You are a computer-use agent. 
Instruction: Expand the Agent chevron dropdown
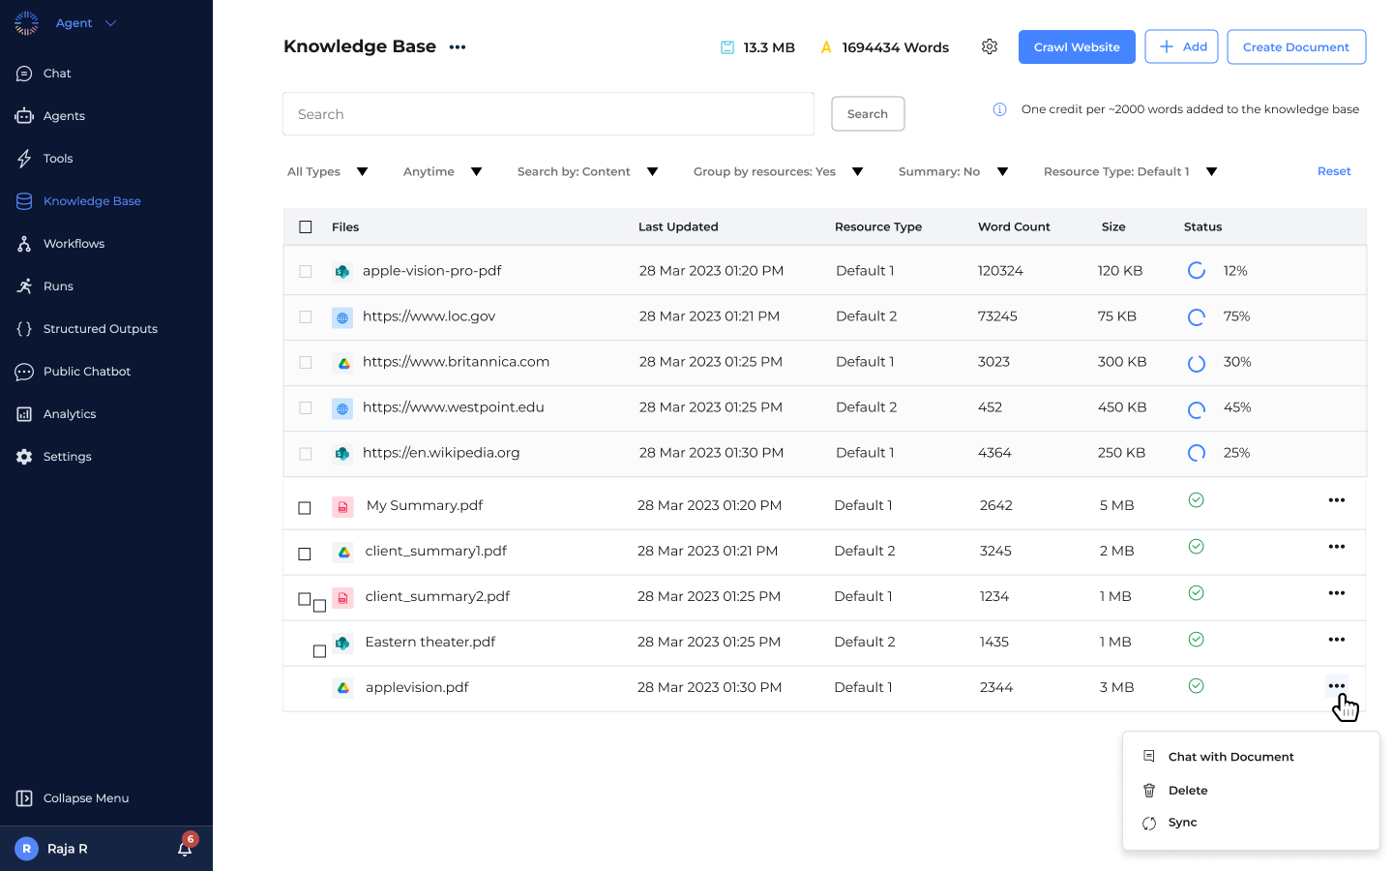click(110, 23)
